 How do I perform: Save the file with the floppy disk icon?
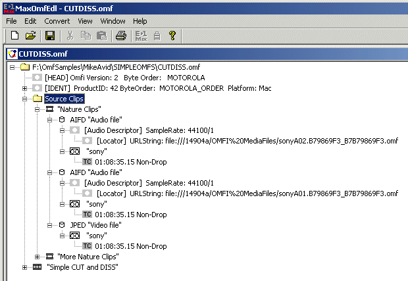[50, 36]
